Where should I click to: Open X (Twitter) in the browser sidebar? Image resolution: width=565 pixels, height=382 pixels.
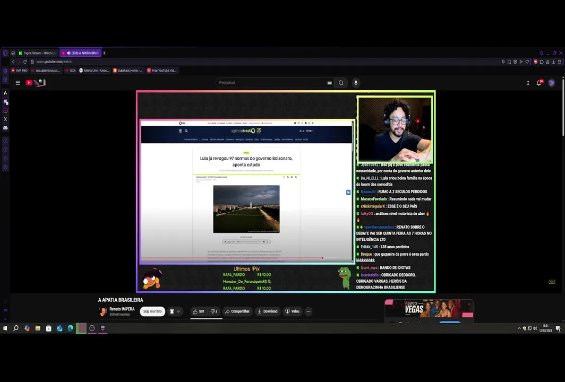tap(5, 119)
